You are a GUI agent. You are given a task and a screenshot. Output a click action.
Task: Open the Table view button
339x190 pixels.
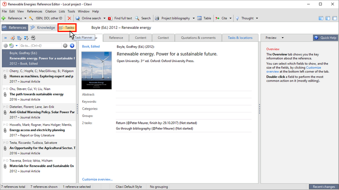pos(204,18)
